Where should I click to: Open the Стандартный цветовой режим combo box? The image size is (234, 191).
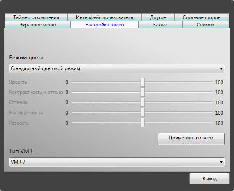pyautogui.click(x=117, y=68)
